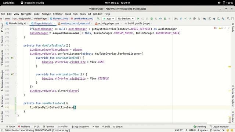The height and width of the screenshot is (132, 235).
Task: Open Git Show History clock icon
Action: click(194, 19)
